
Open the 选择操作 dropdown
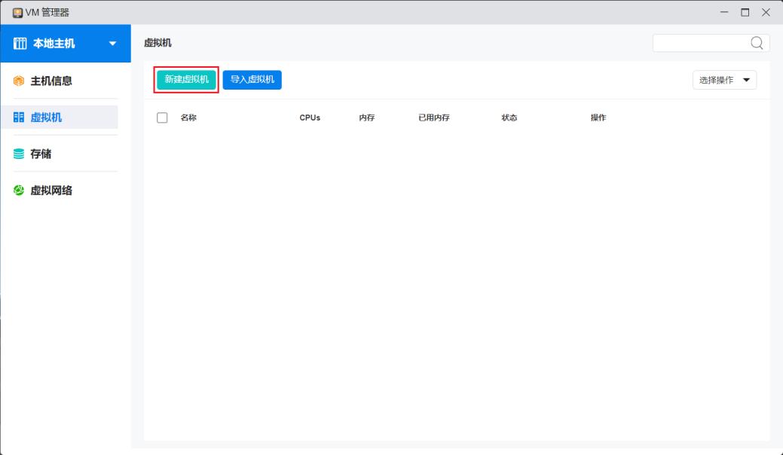(724, 80)
